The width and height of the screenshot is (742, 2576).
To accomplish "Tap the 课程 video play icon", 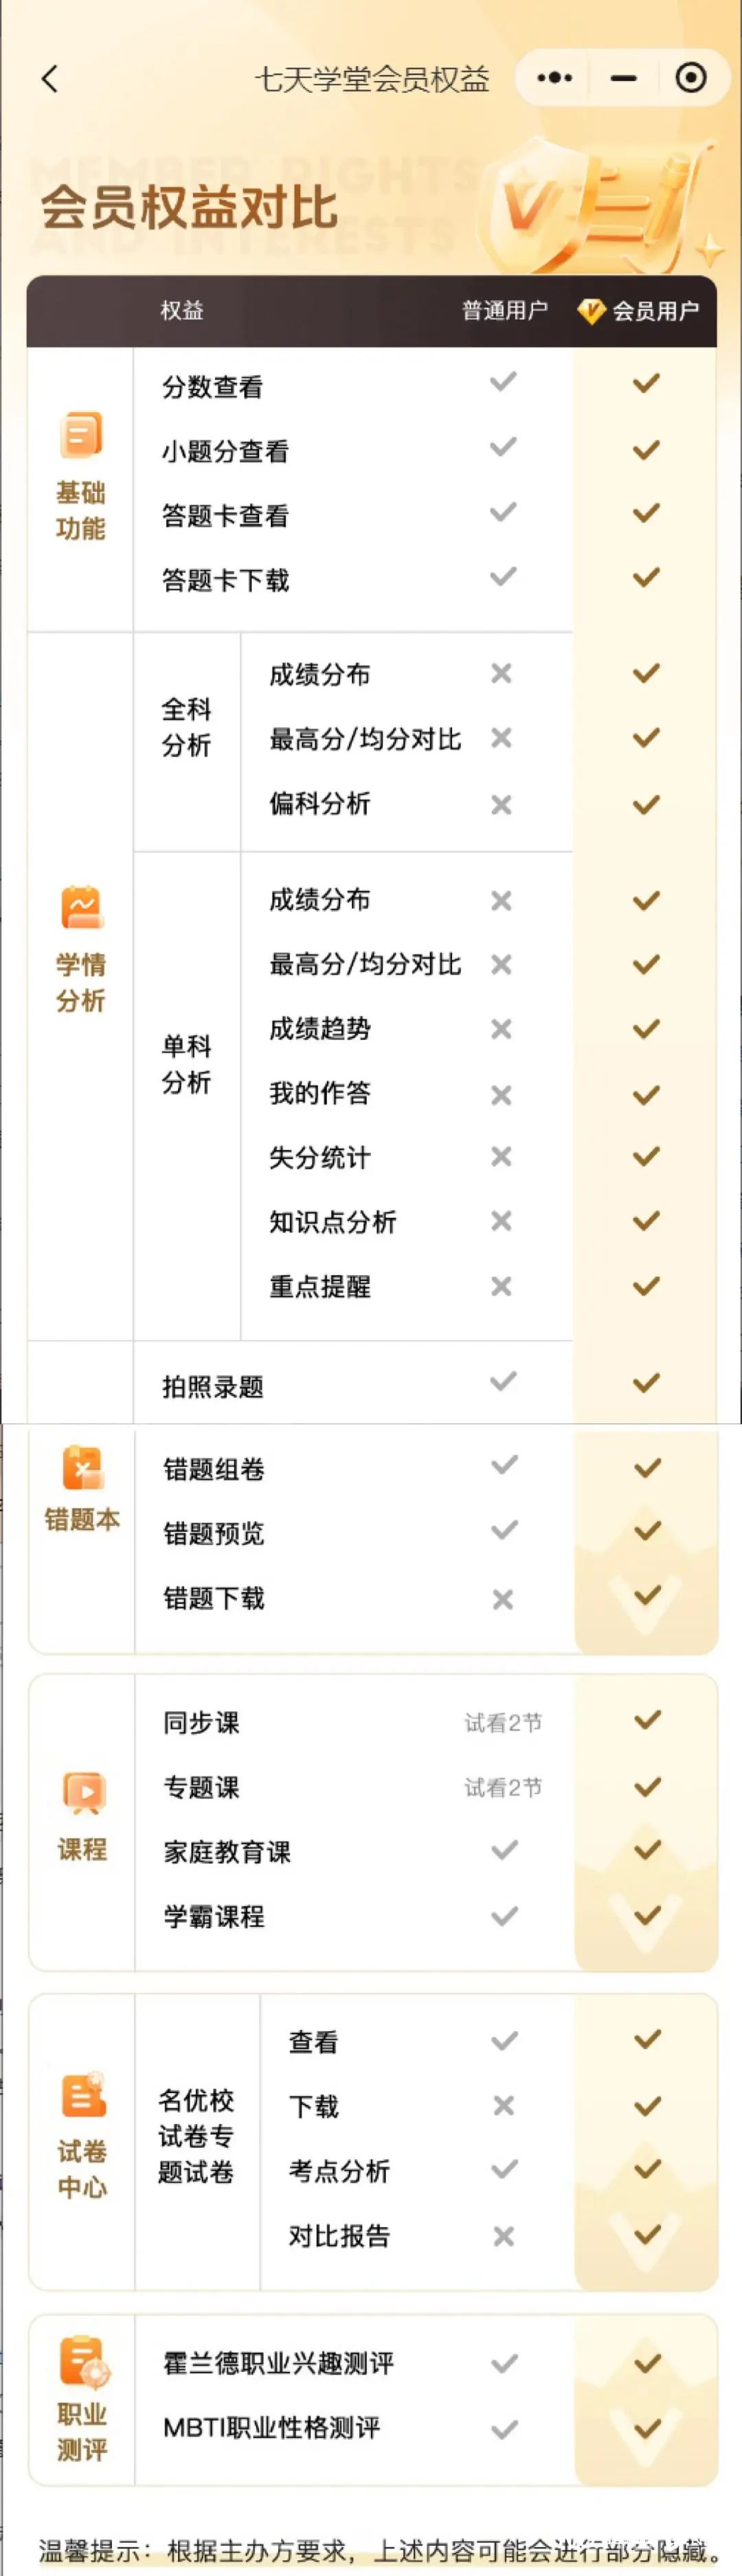I will 82,1791.
